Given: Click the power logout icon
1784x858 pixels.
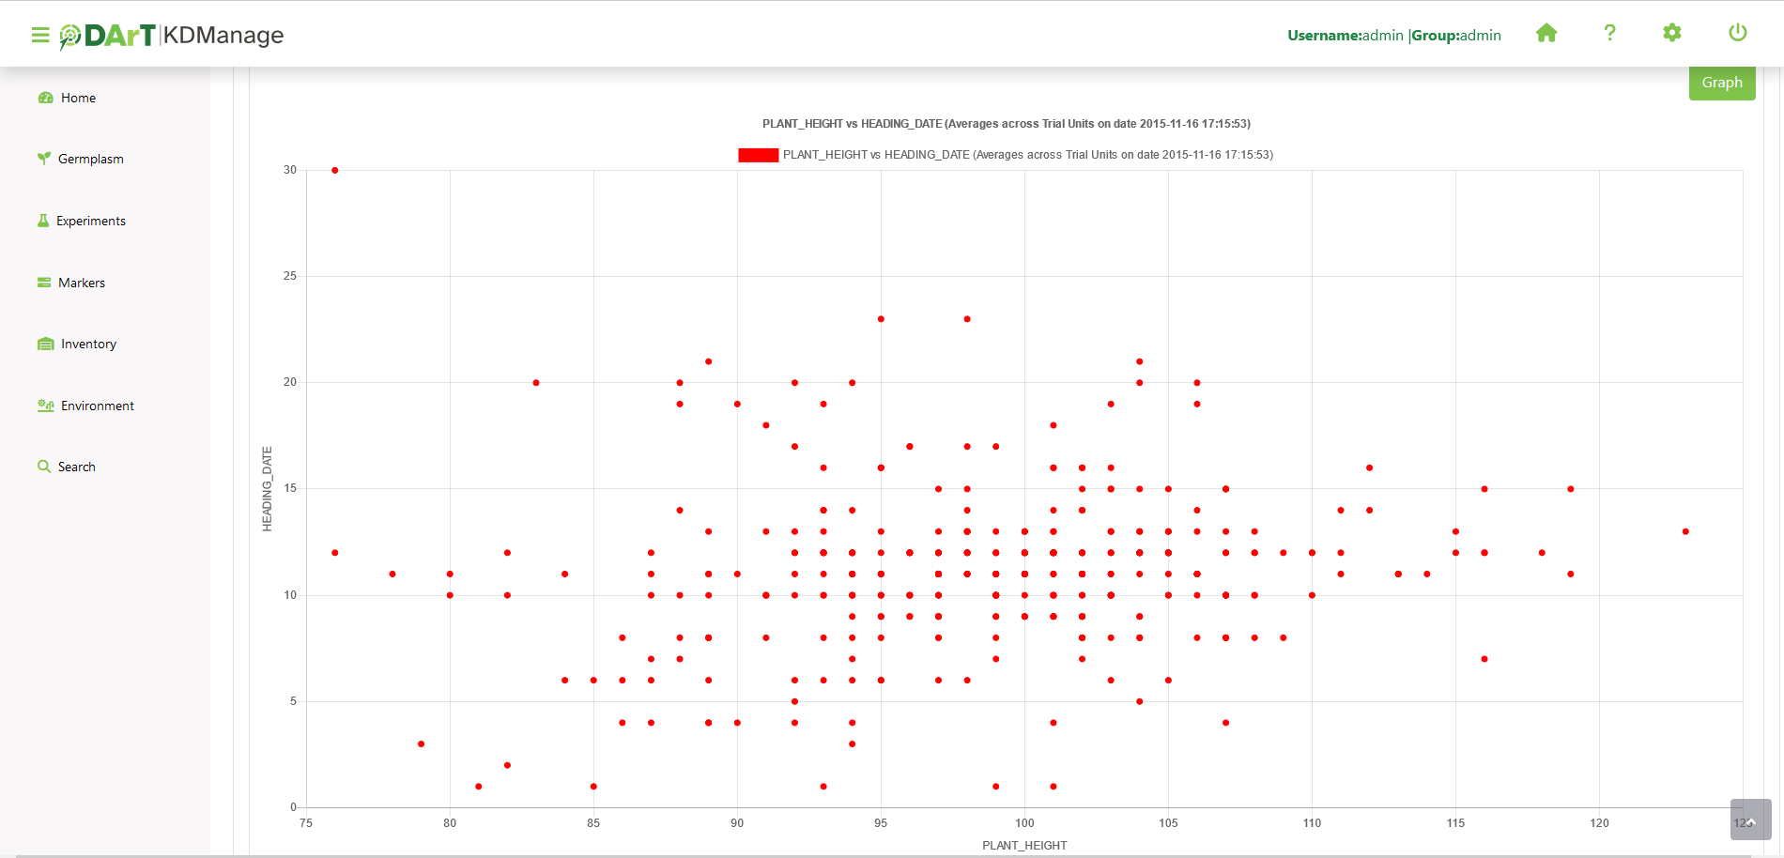Looking at the screenshot, I should click(1737, 34).
